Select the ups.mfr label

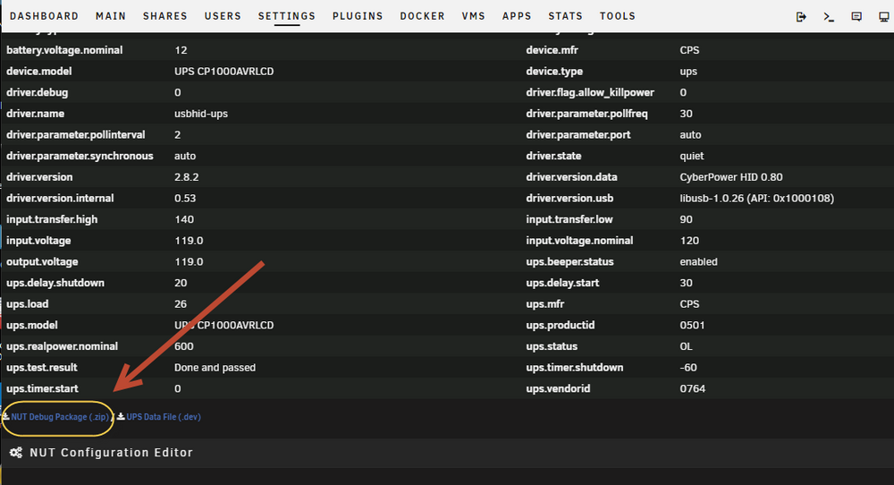coord(545,304)
